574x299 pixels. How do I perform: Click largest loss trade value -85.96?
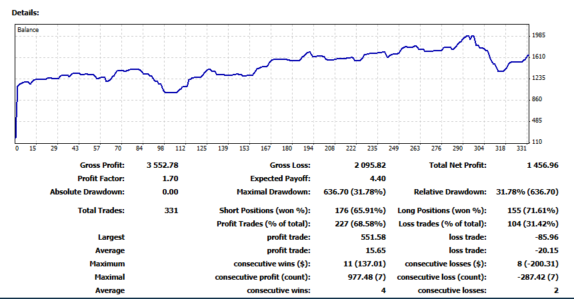(x=547, y=237)
